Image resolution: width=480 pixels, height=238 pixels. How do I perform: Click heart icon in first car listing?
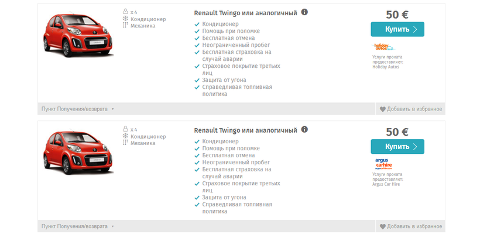tap(382, 109)
